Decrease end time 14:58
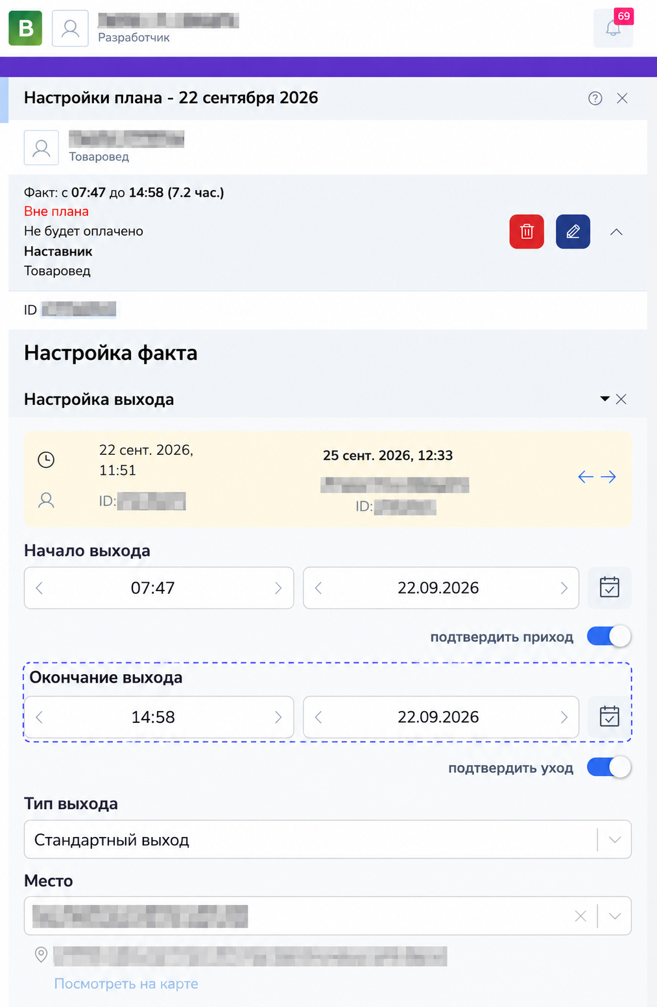This screenshot has width=657, height=1007. coord(40,717)
